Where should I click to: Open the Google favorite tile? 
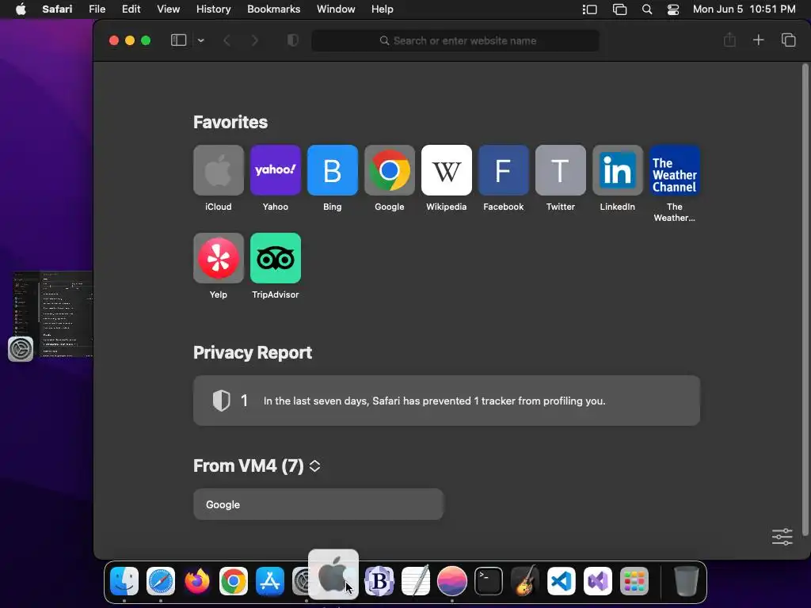390,170
